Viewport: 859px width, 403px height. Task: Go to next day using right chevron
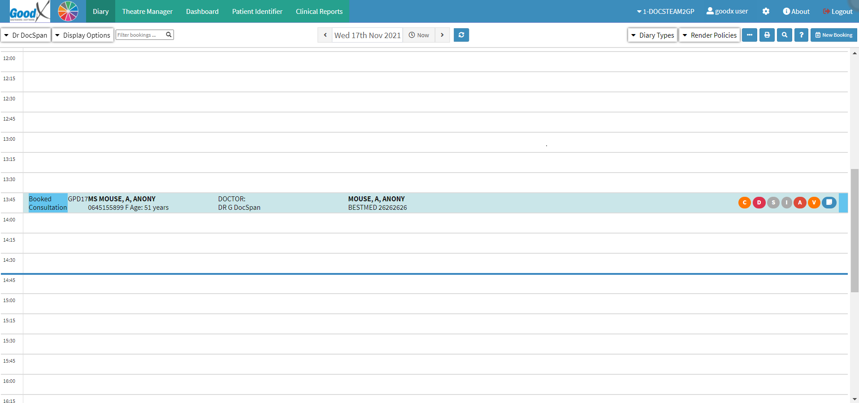pos(442,35)
